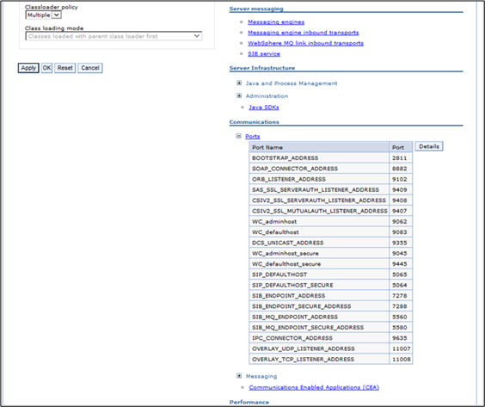Click the Cancel button
Image resolution: width=485 pixels, height=407 pixels.
tap(90, 68)
